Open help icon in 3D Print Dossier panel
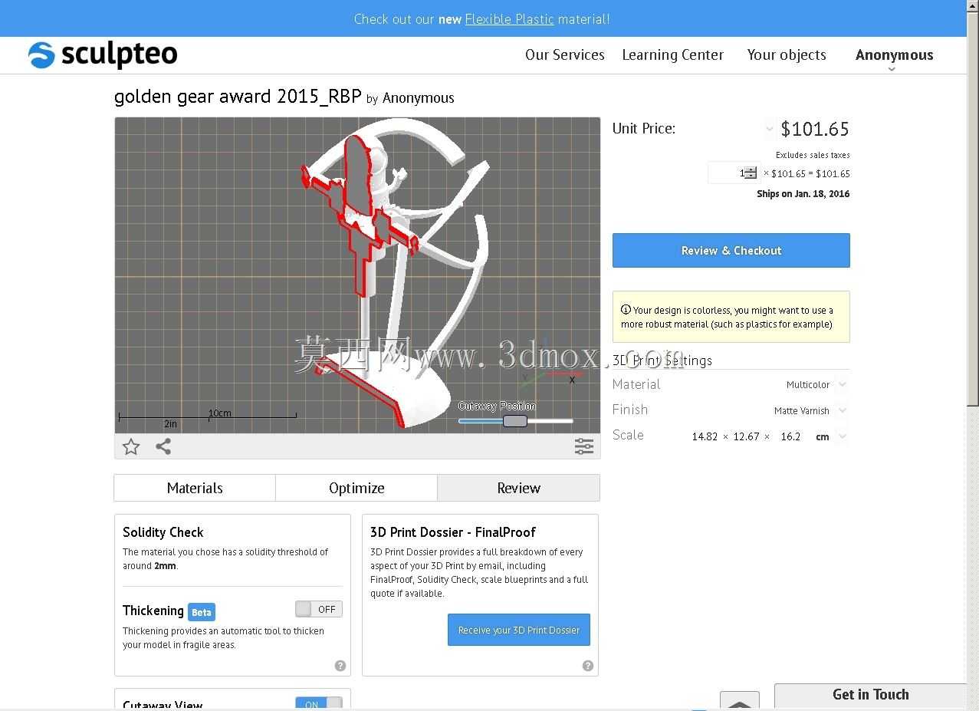979x711 pixels. (x=588, y=666)
